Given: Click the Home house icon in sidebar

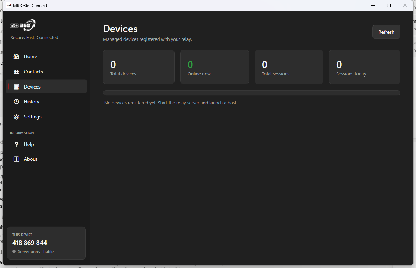Looking at the screenshot, I should (x=17, y=56).
